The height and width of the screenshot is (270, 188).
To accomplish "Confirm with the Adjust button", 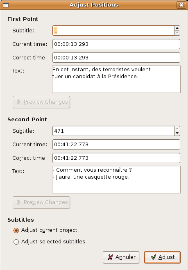I will [x=162, y=257].
